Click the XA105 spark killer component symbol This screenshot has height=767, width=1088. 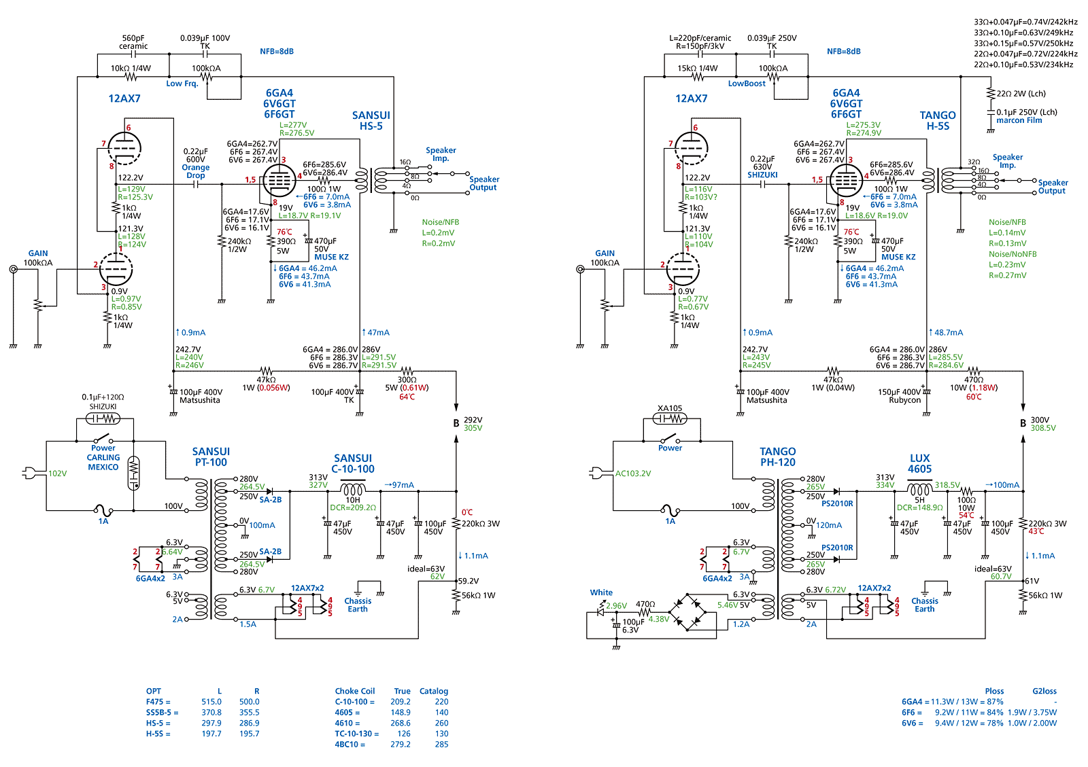tap(670, 418)
